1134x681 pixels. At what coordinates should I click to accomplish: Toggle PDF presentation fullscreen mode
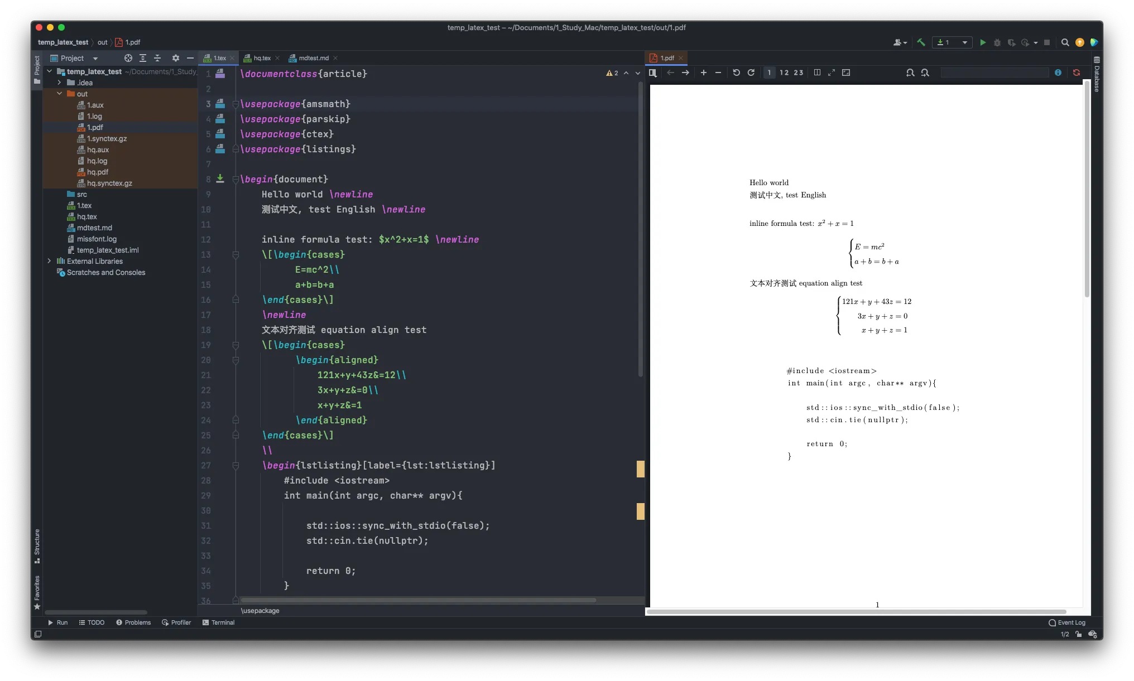coord(832,73)
